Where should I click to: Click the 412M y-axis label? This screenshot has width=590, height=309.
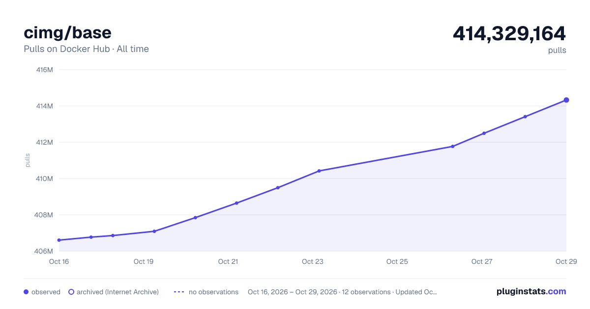coord(45,142)
